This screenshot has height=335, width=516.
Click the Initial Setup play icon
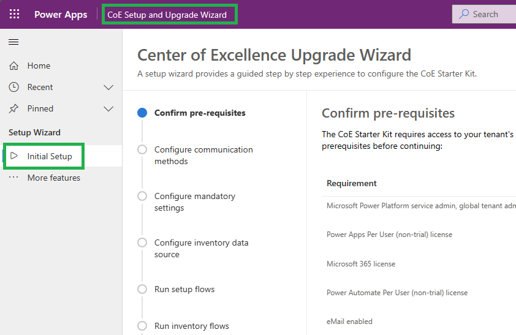(14, 156)
